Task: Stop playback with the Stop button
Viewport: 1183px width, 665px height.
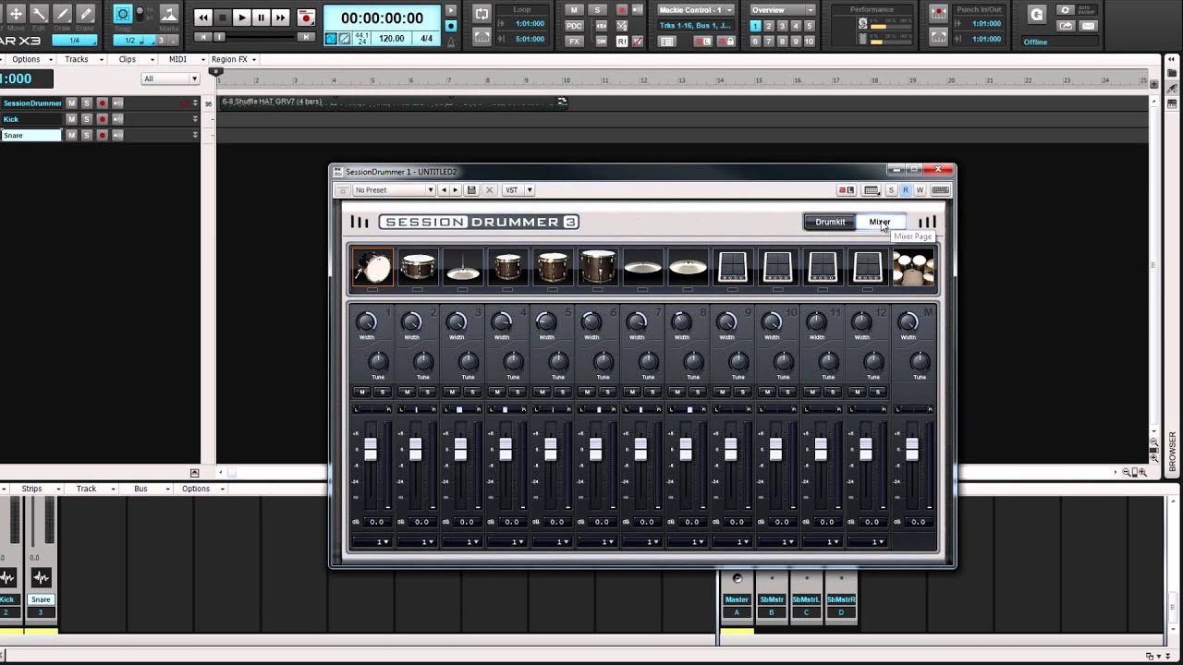Action: (222, 18)
